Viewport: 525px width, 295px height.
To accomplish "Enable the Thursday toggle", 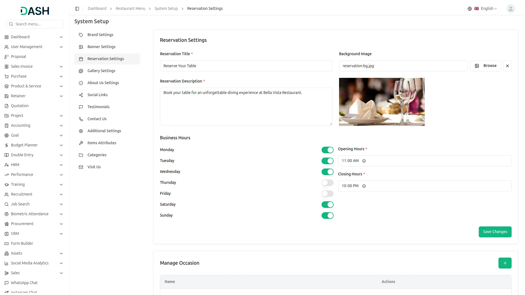I will pos(327,183).
